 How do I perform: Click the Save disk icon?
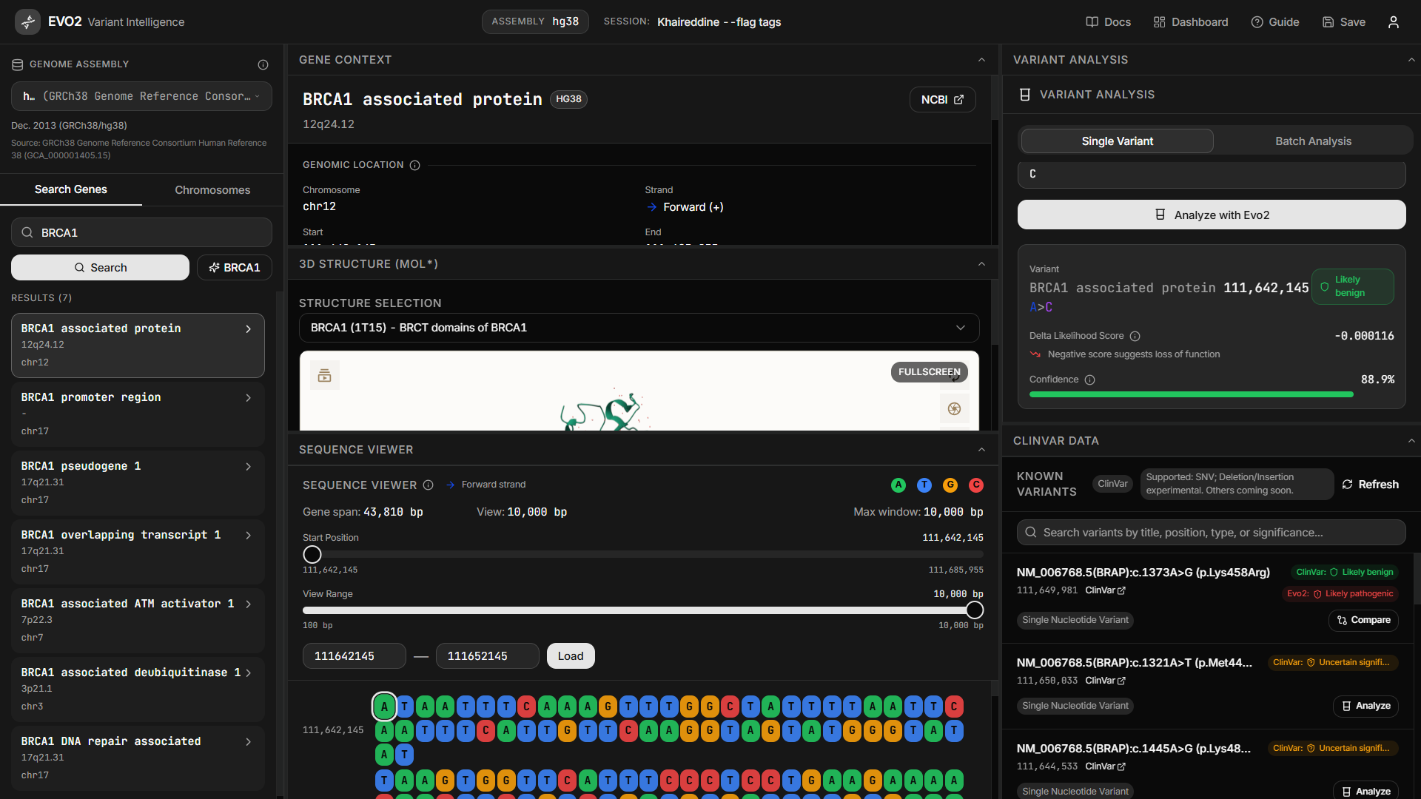coord(1328,22)
